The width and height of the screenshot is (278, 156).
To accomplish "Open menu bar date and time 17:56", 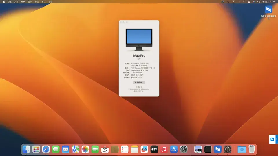I will pyautogui.click(x=266, y=2).
